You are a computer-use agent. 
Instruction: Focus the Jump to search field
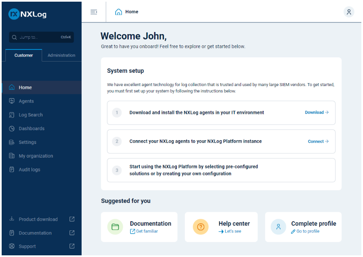point(42,37)
